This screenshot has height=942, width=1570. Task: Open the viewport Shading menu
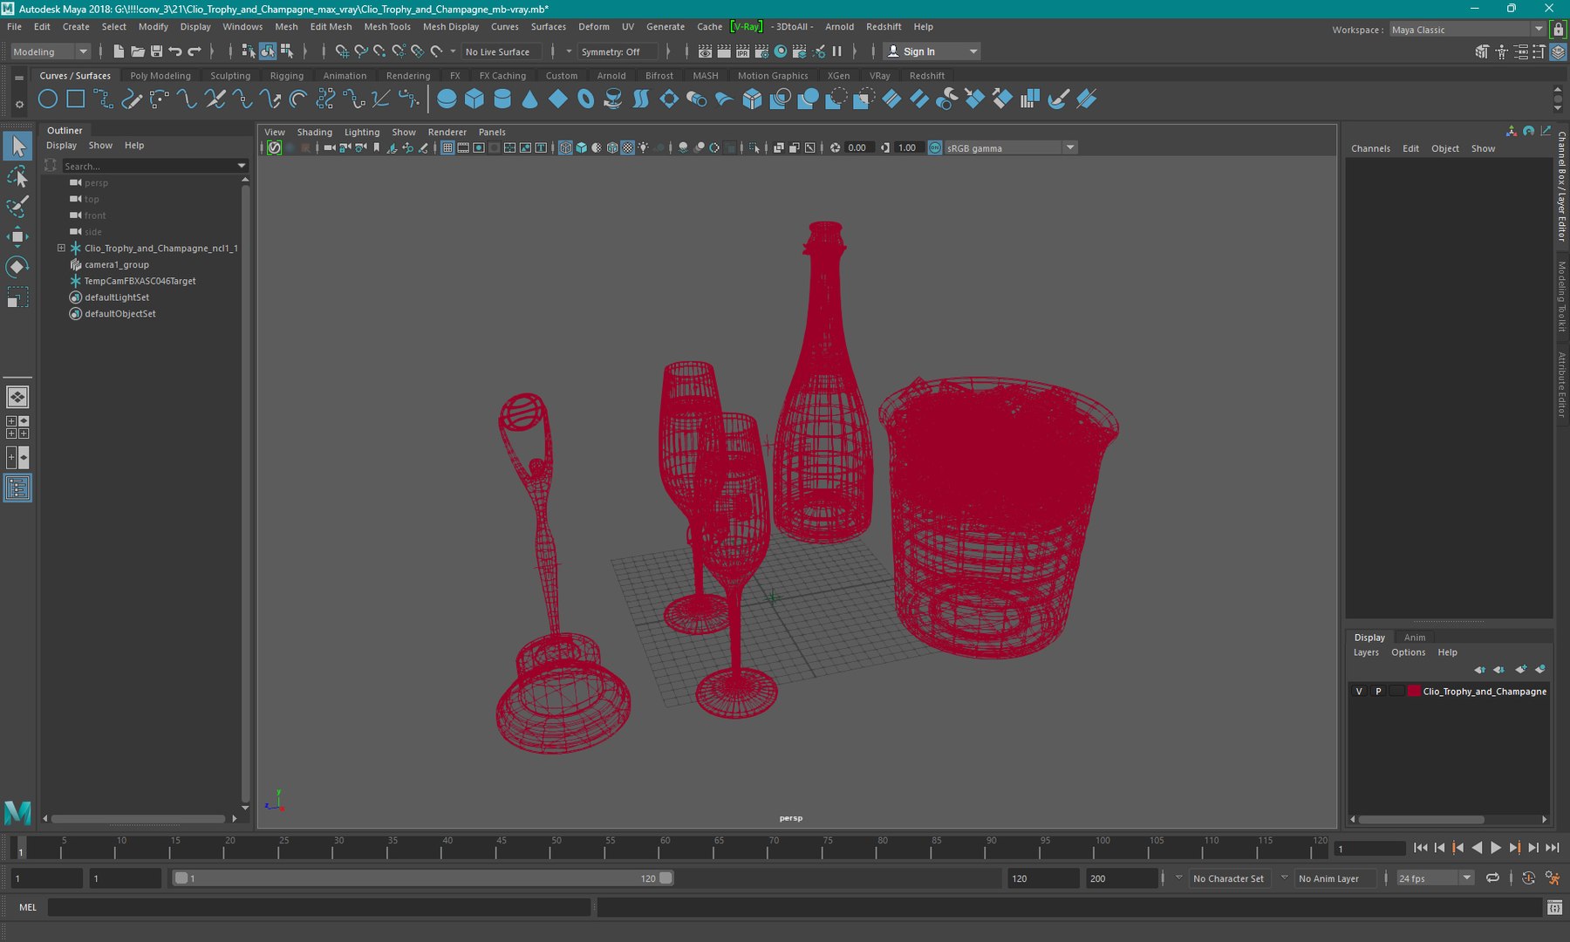pyautogui.click(x=314, y=133)
